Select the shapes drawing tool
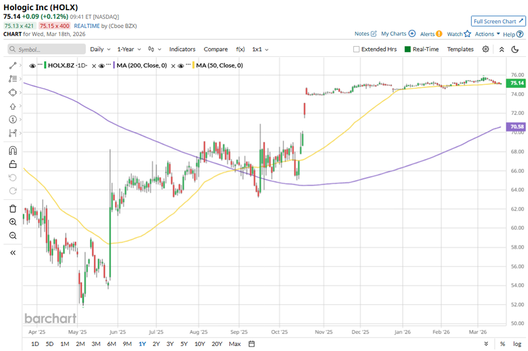Image resolution: width=528 pixels, height=351 pixels. tap(12, 93)
